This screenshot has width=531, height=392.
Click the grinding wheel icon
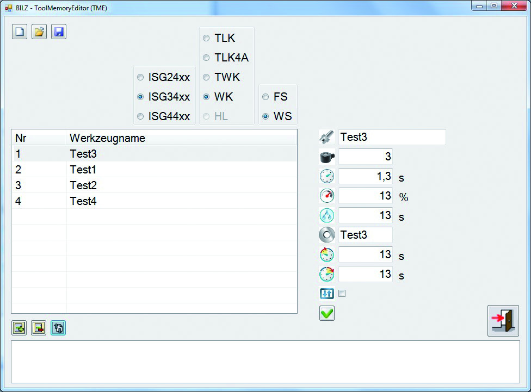click(326, 235)
